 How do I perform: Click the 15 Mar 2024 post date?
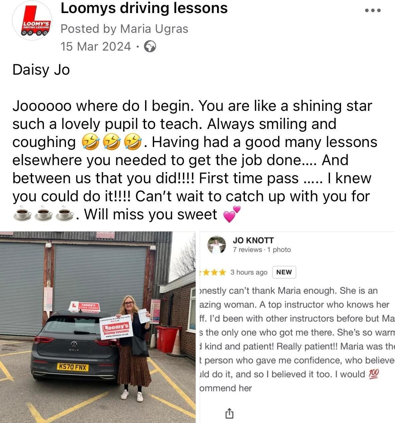pos(96,46)
